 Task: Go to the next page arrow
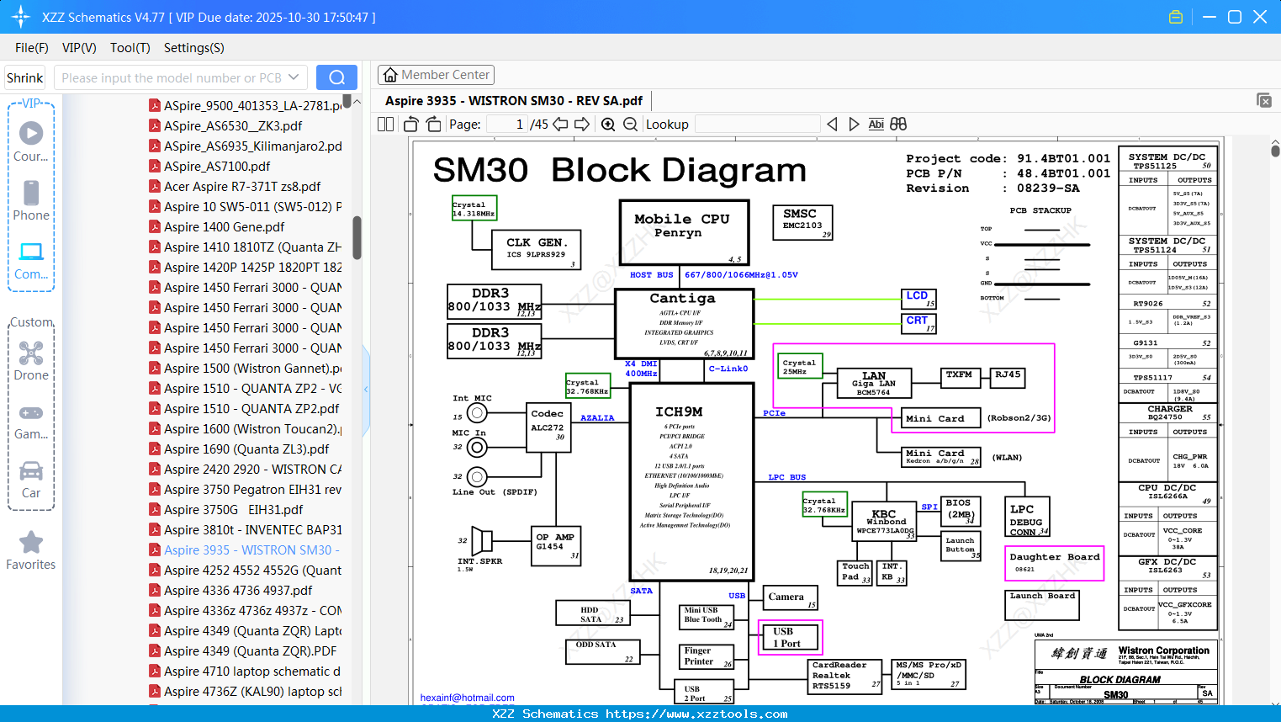click(582, 124)
